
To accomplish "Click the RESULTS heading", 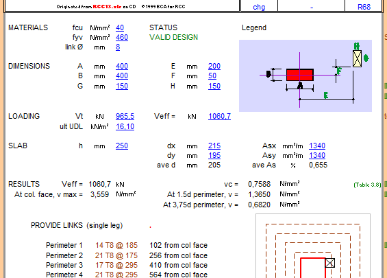I will click(x=24, y=184).
